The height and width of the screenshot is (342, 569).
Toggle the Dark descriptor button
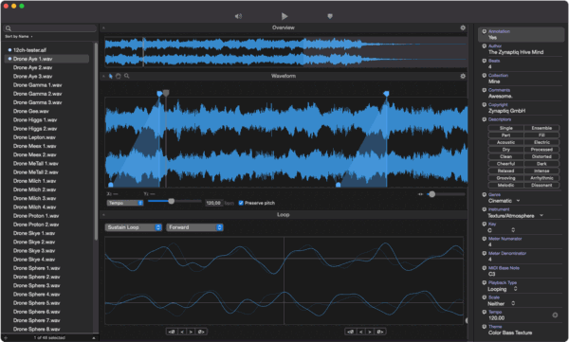tap(541, 164)
